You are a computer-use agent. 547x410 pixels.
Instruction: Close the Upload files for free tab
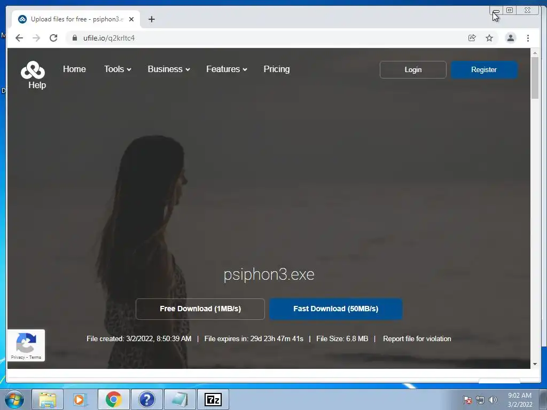(x=131, y=19)
